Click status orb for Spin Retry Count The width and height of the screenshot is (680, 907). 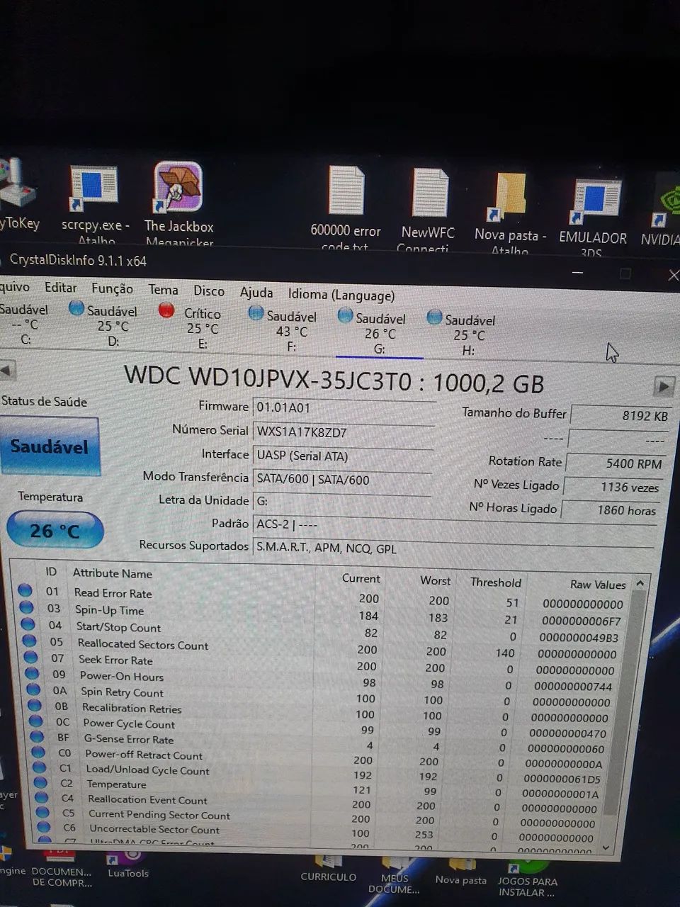coord(33,689)
